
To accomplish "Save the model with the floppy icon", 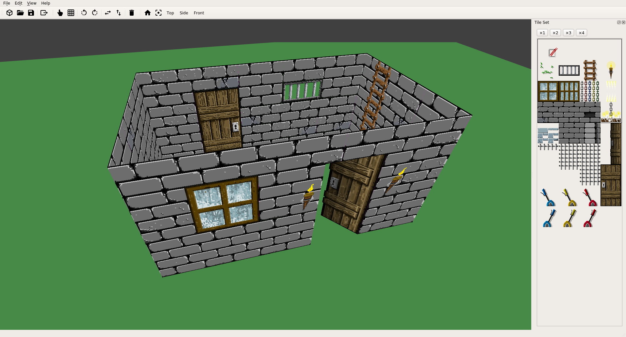I will click(x=31, y=13).
